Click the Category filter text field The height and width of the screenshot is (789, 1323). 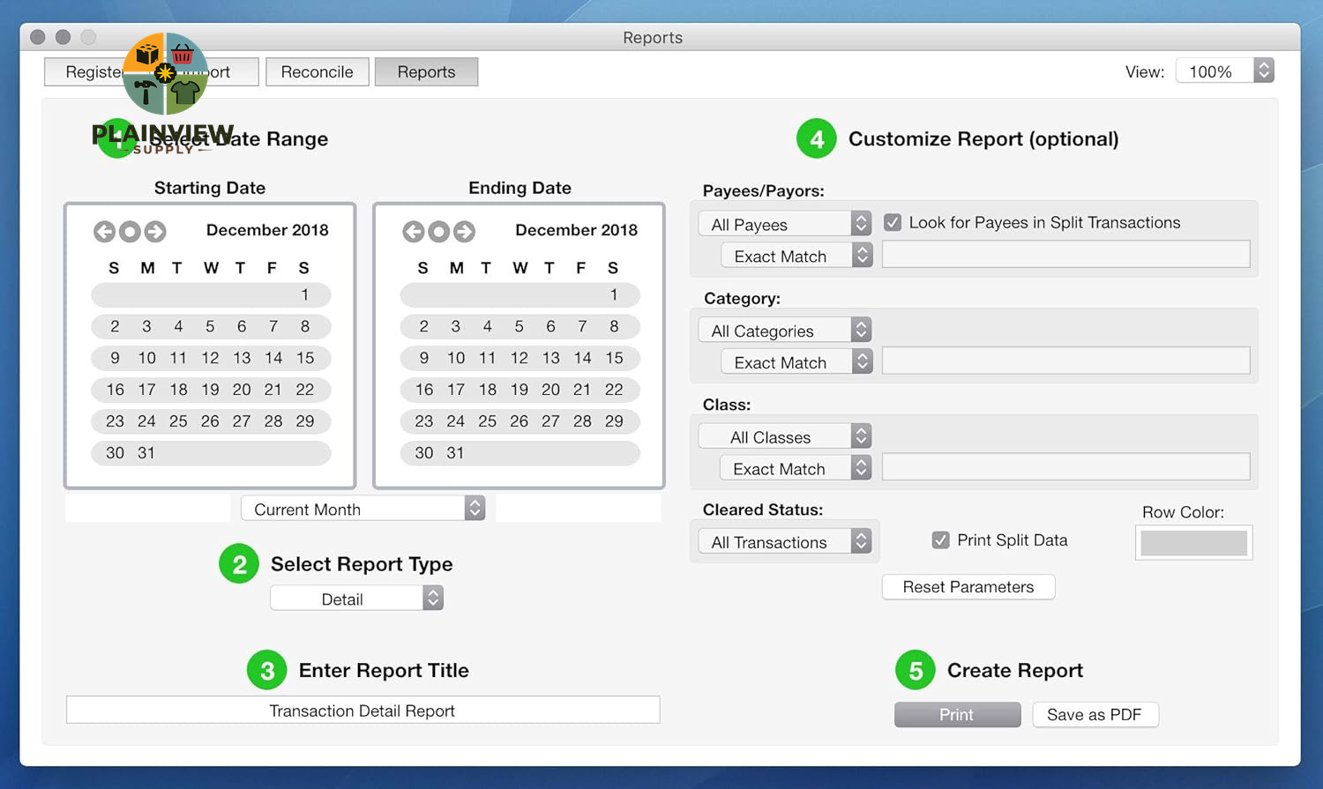(1065, 360)
